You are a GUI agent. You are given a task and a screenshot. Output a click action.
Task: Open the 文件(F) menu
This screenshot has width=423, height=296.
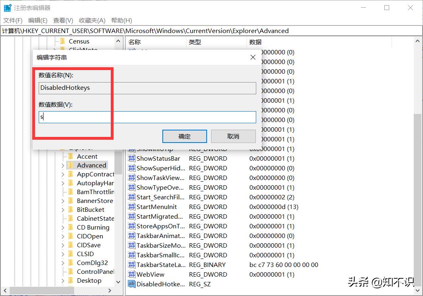point(12,21)
